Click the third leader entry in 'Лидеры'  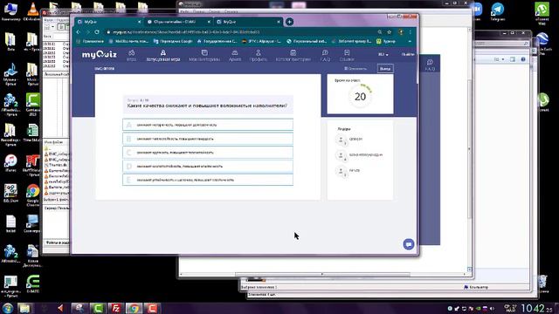click(348, 171)
